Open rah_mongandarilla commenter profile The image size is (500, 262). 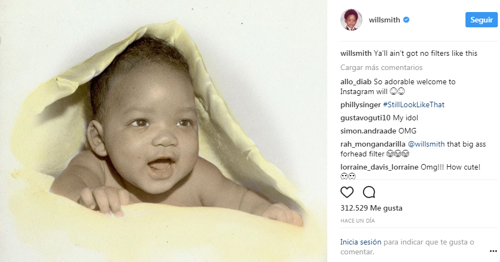(x=373, y=144)
